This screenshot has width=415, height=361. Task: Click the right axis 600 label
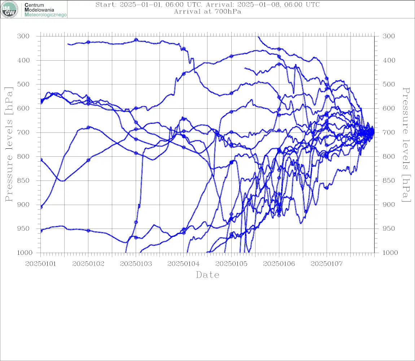pyautogui.click(x=389, y=108)
